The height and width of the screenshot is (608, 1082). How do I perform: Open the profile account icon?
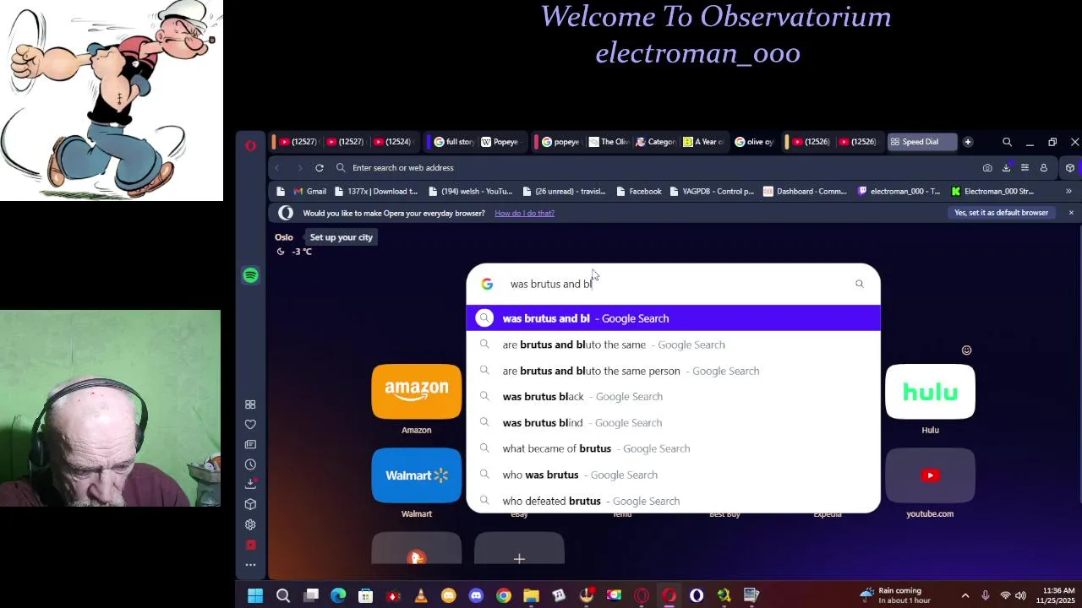coord(1043,168)
